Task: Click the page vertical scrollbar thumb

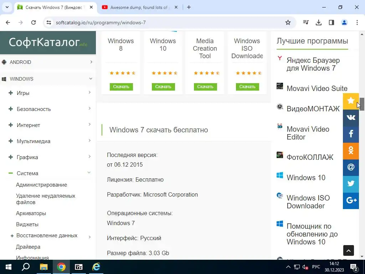Action: (362, 105)
